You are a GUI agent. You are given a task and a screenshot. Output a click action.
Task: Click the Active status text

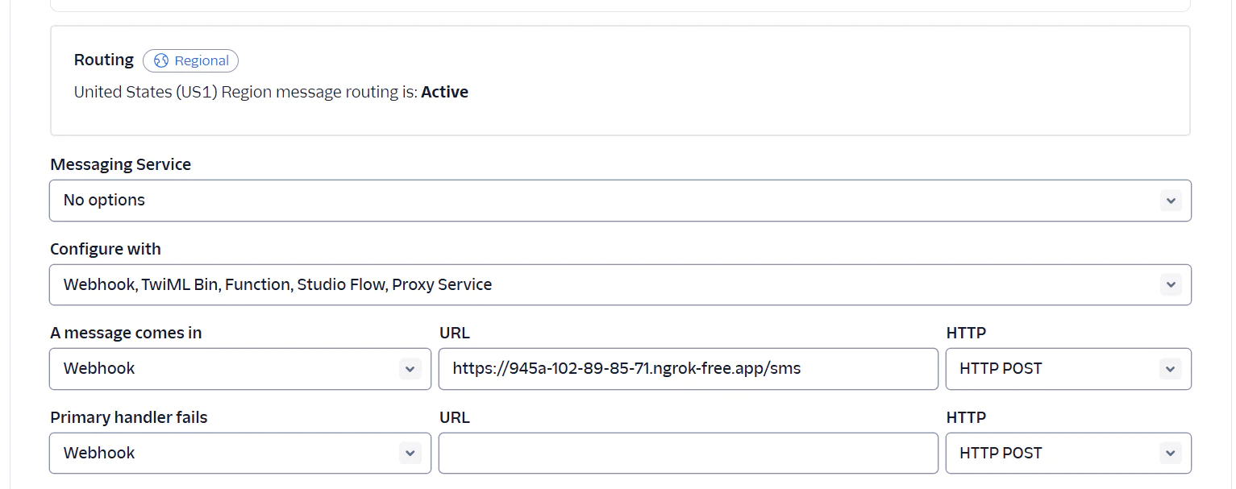click(x=444, y=92)
